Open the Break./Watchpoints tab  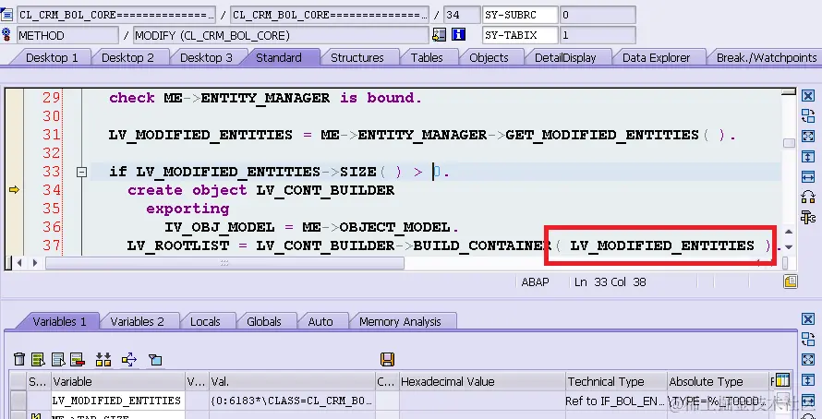point(767,57)
